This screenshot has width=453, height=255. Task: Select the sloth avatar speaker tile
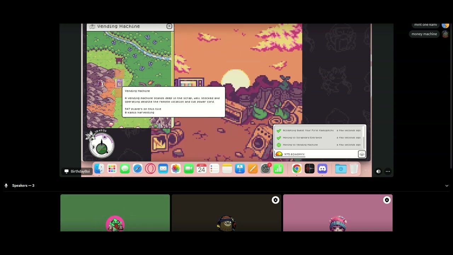226,213
